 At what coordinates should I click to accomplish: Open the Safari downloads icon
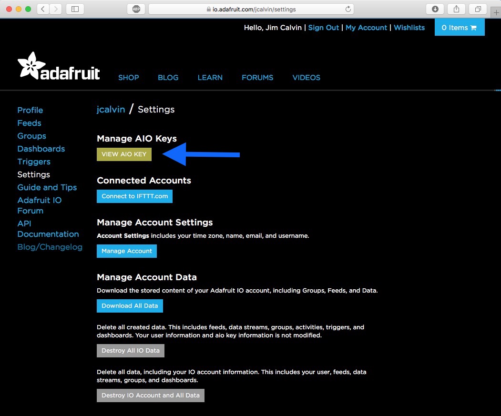click(x=435, y=9)
